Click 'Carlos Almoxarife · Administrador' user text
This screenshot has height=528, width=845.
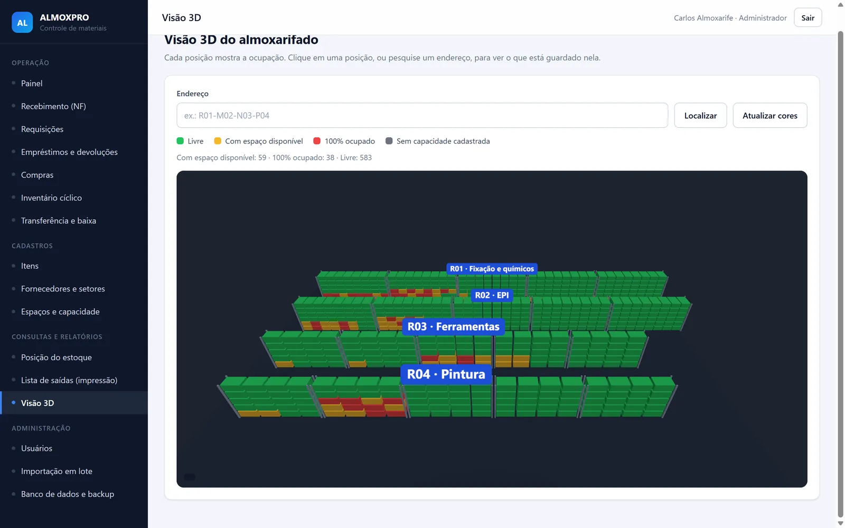point(730,18)
